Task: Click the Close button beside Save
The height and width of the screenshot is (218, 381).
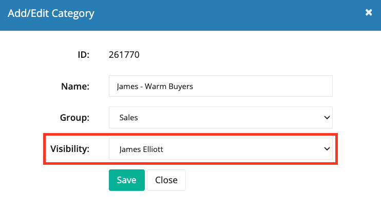Action: [166, 180]
